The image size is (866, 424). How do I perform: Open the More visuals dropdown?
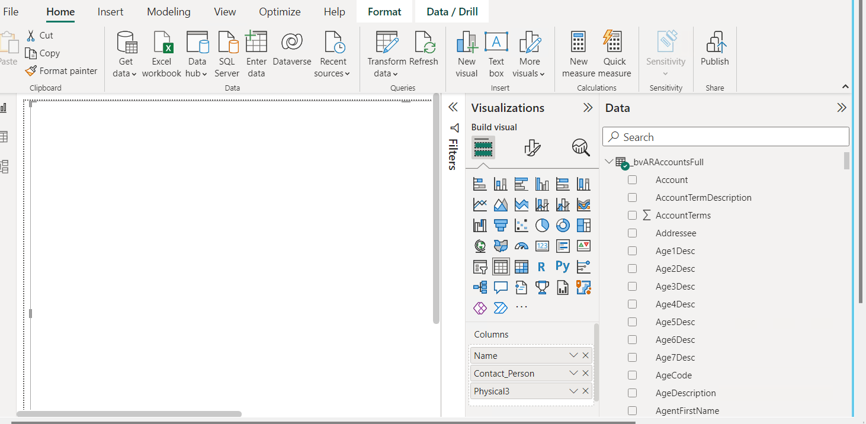tap(529, 55)
